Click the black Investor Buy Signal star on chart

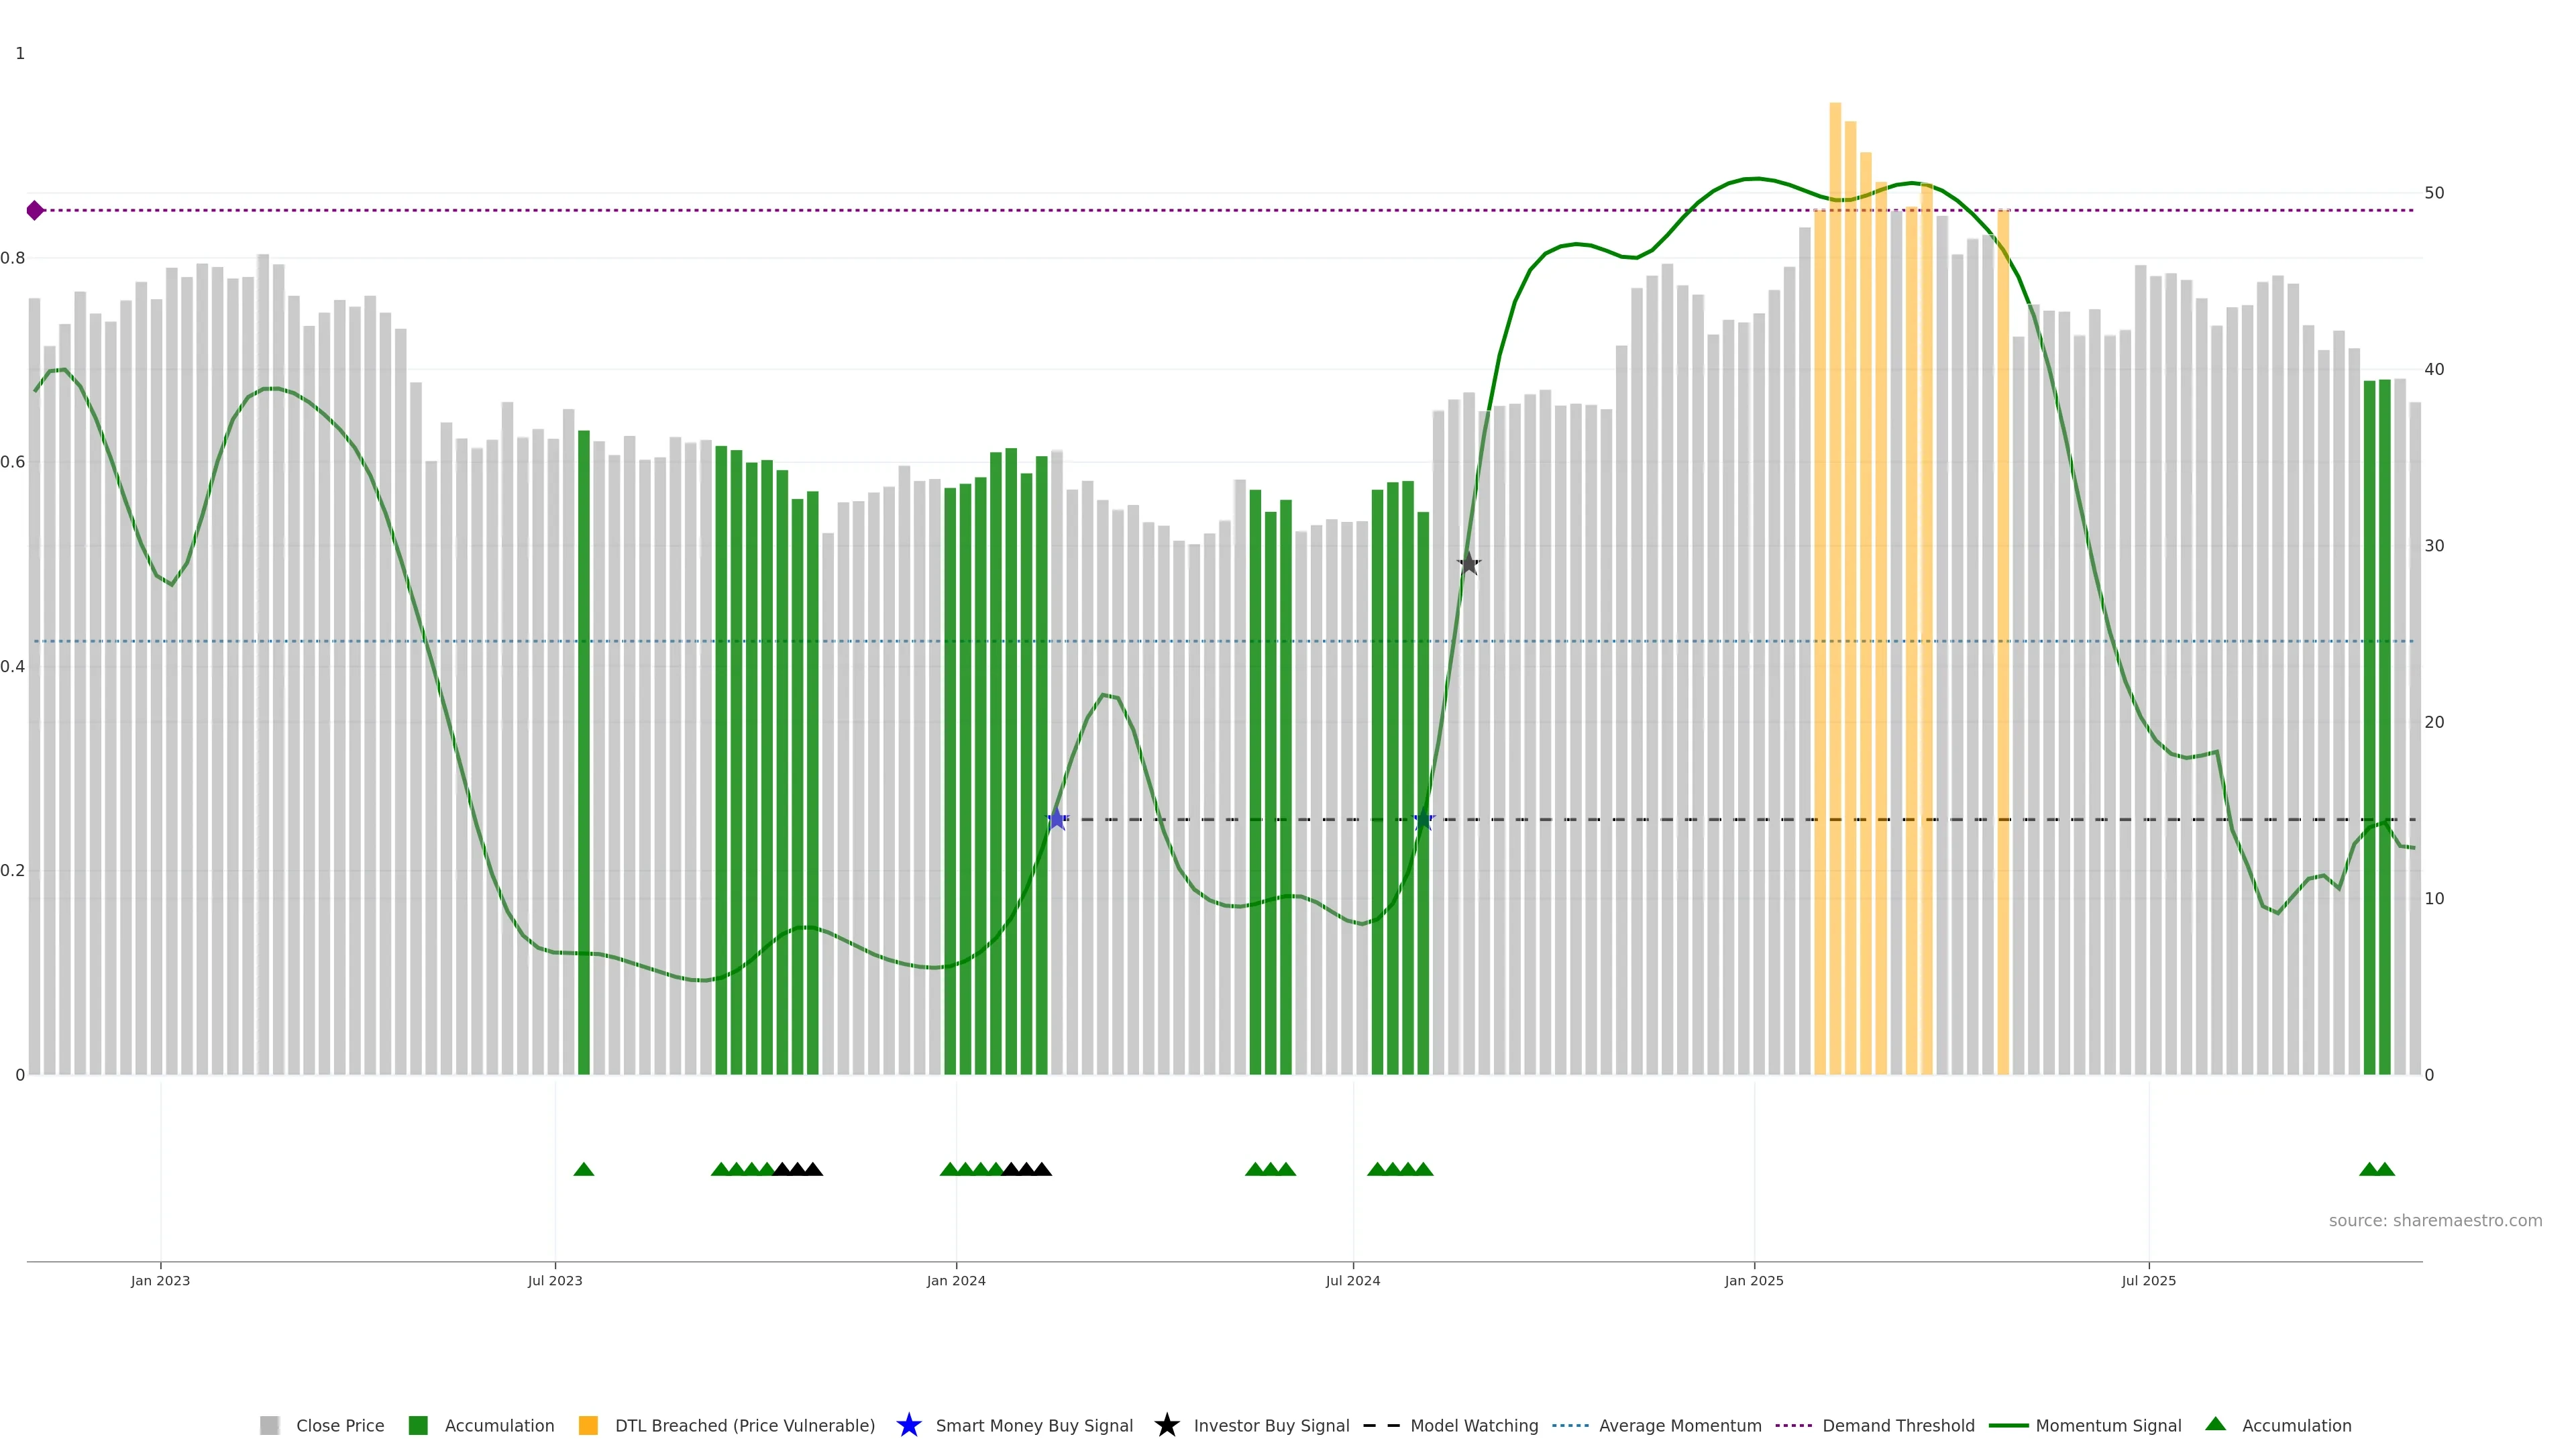[x=1468, y=563]
